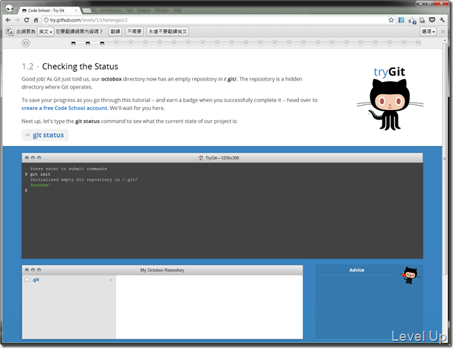Click the green 'Success!' terminal message
This screenshot has width=453, height=348.
[x=40, y=185]
